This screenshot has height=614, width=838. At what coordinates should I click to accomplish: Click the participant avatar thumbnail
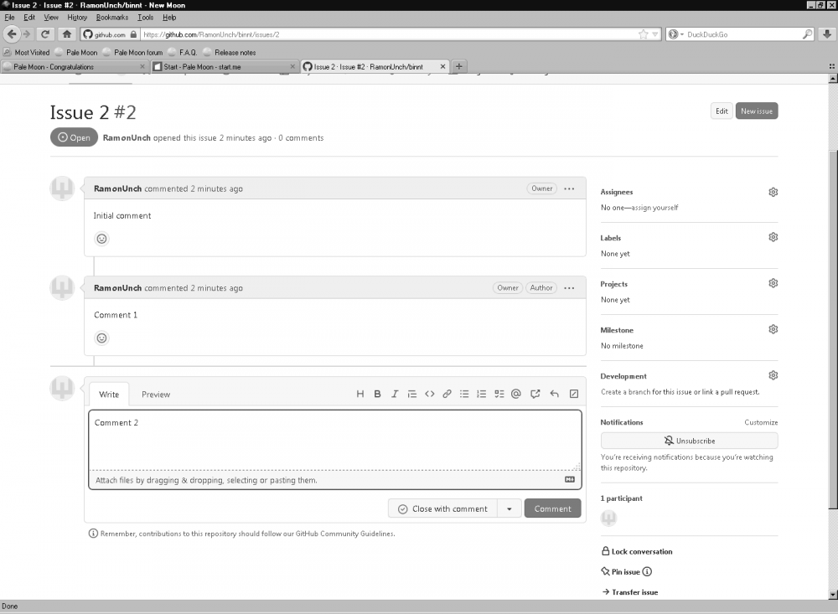pos(608,518)
